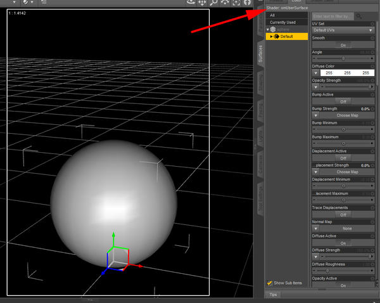Switch to the Surfaces side tab
380x303 pixels.
pos(260,54)
